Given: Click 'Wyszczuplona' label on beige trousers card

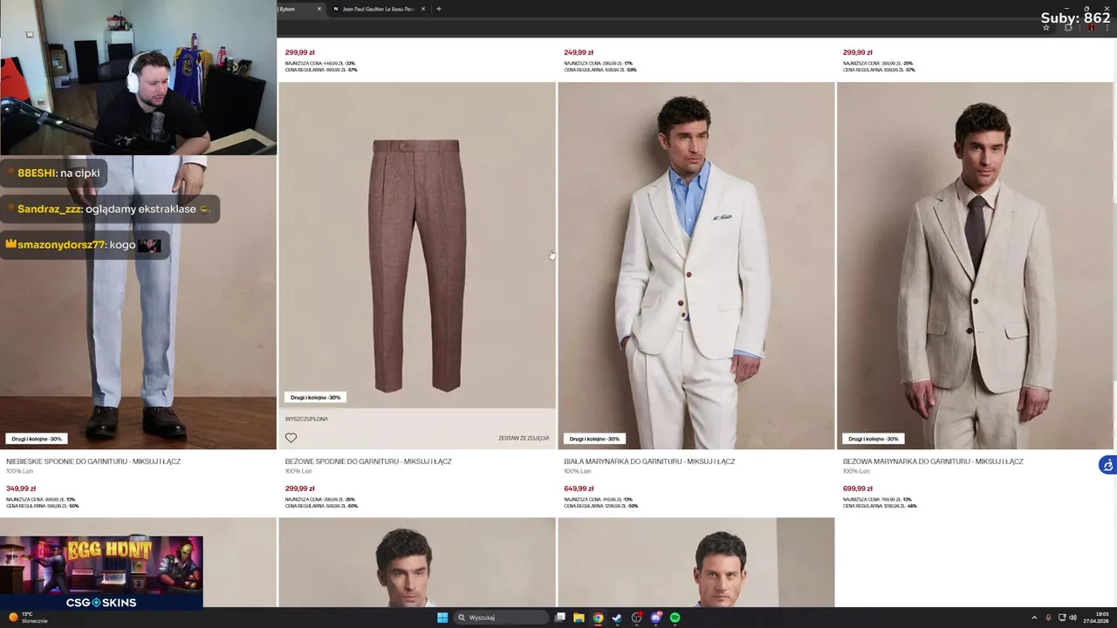Looking at the screenshot, I should (x=306, y=419).
